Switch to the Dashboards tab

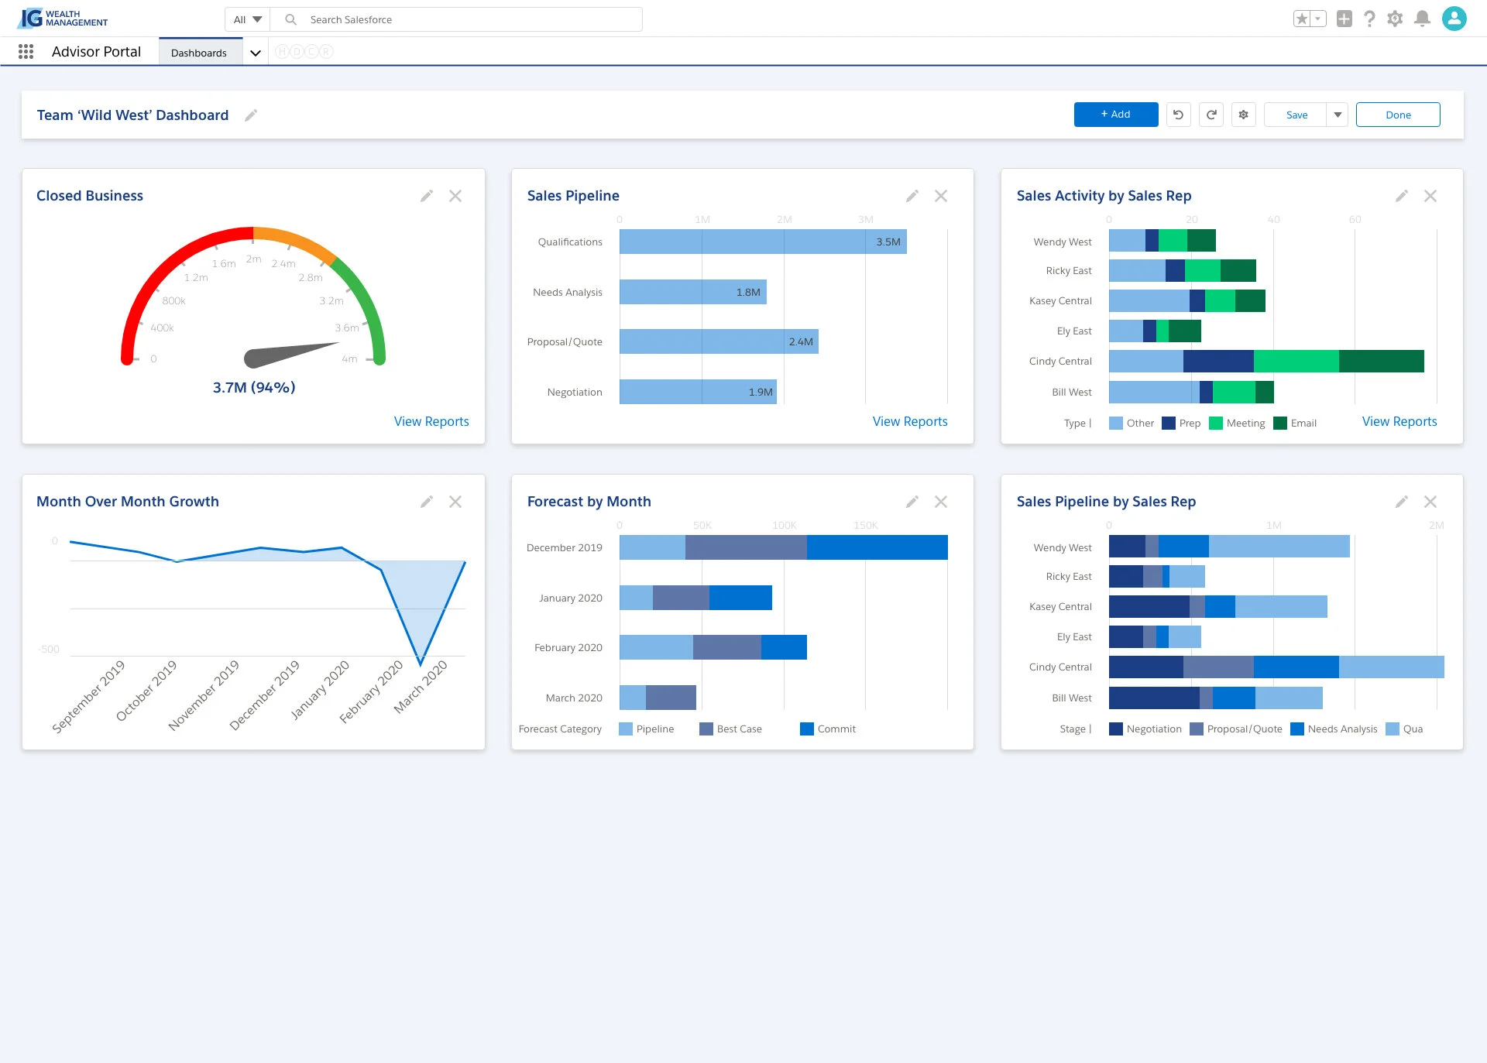coord(198,52)
